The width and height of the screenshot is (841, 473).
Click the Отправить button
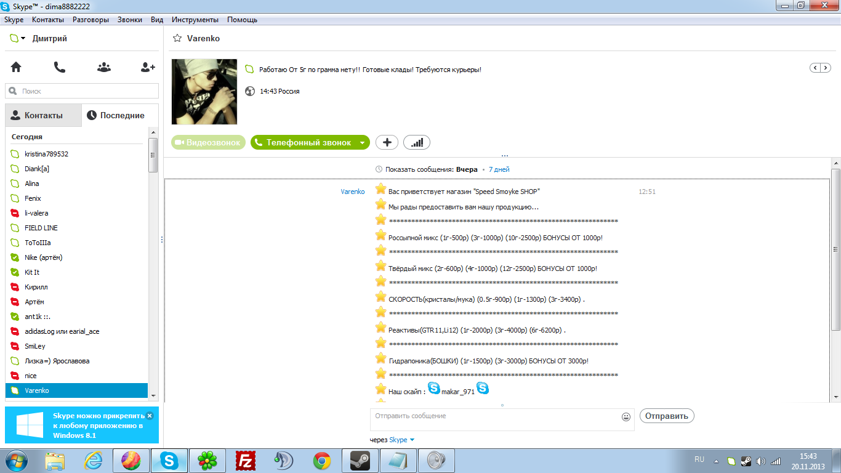click(667, 416)
